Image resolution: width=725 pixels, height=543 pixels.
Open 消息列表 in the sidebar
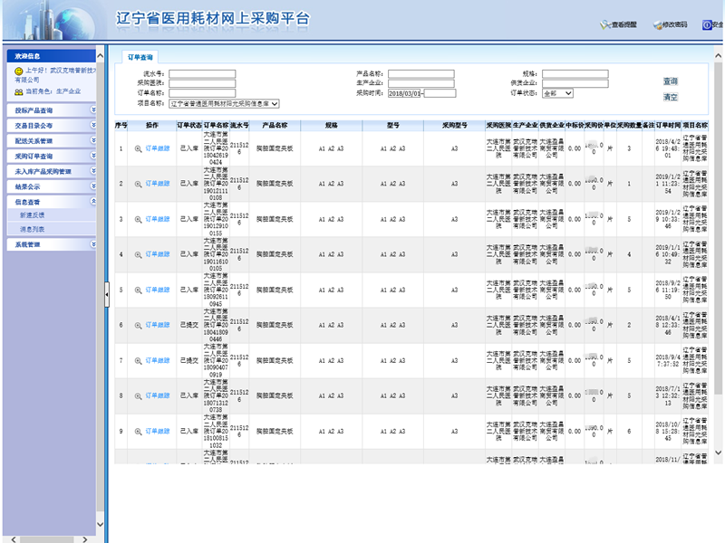coord(33,229)
